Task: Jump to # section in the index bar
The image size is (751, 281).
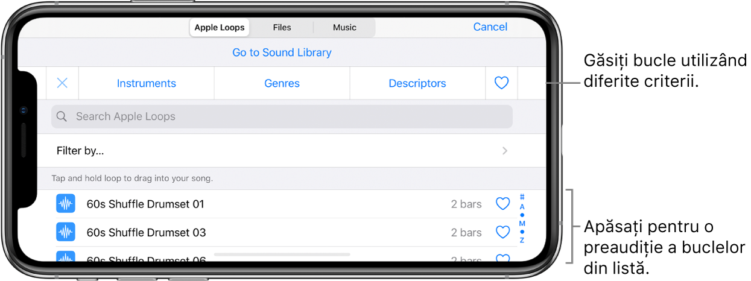Action: coord(522,197)
